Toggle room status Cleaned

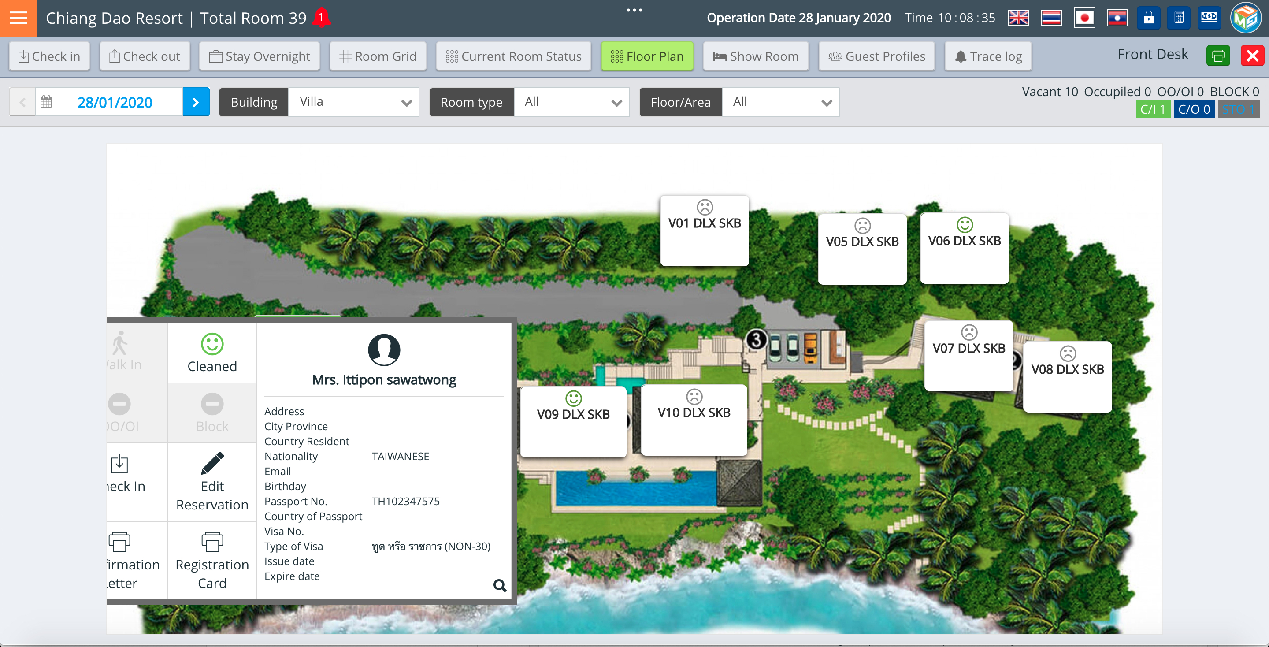212,353
